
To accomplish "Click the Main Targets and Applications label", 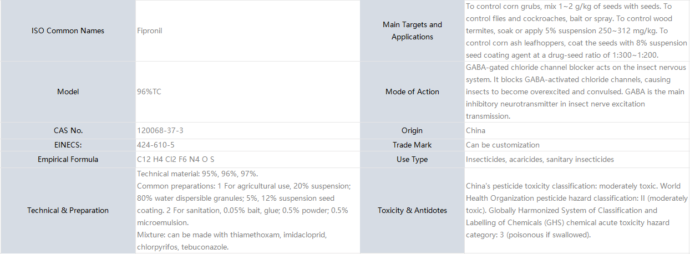I will click(412, 31).
